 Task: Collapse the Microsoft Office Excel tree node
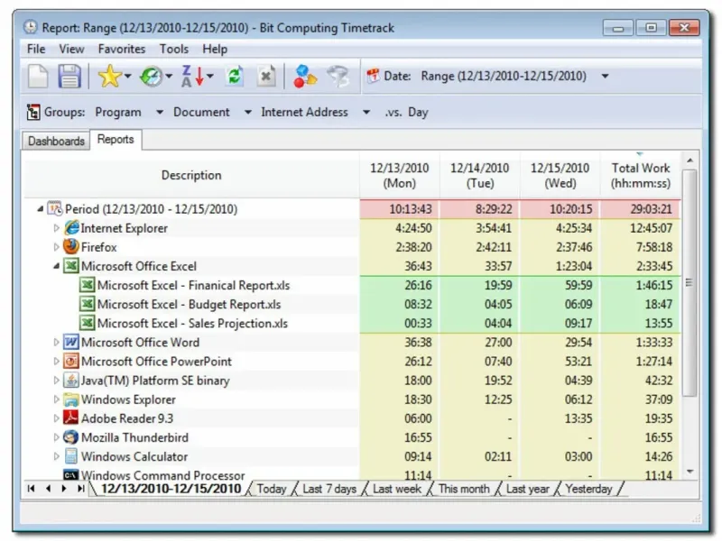point(57,266)
